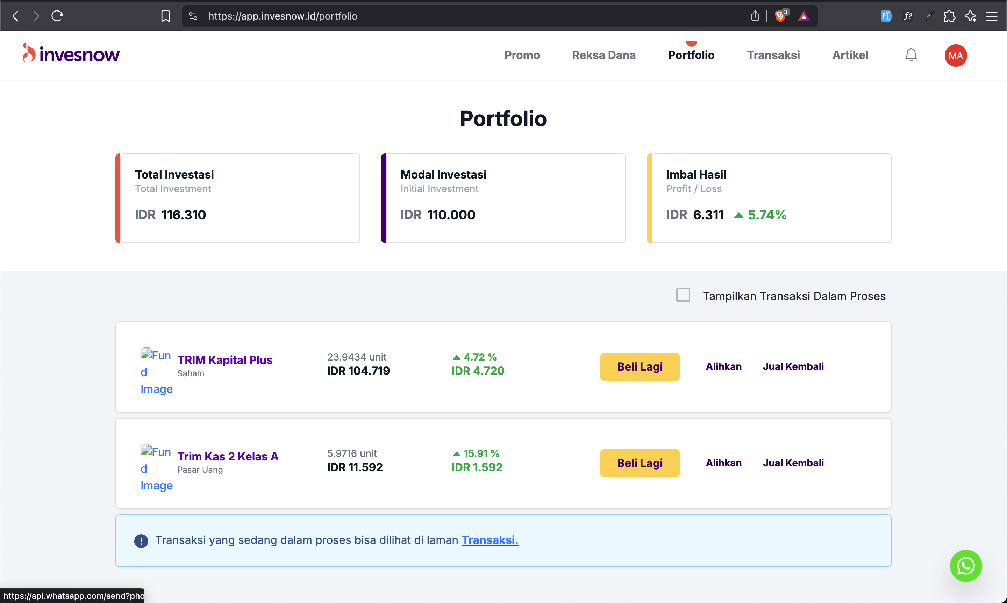Follow the Transaksi link in info banner

point(490,540)
